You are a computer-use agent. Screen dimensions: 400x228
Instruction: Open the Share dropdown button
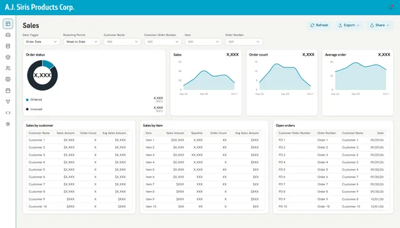379,25
